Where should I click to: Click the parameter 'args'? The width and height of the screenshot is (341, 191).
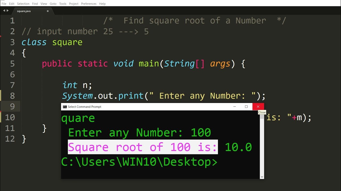click(220, 64)
